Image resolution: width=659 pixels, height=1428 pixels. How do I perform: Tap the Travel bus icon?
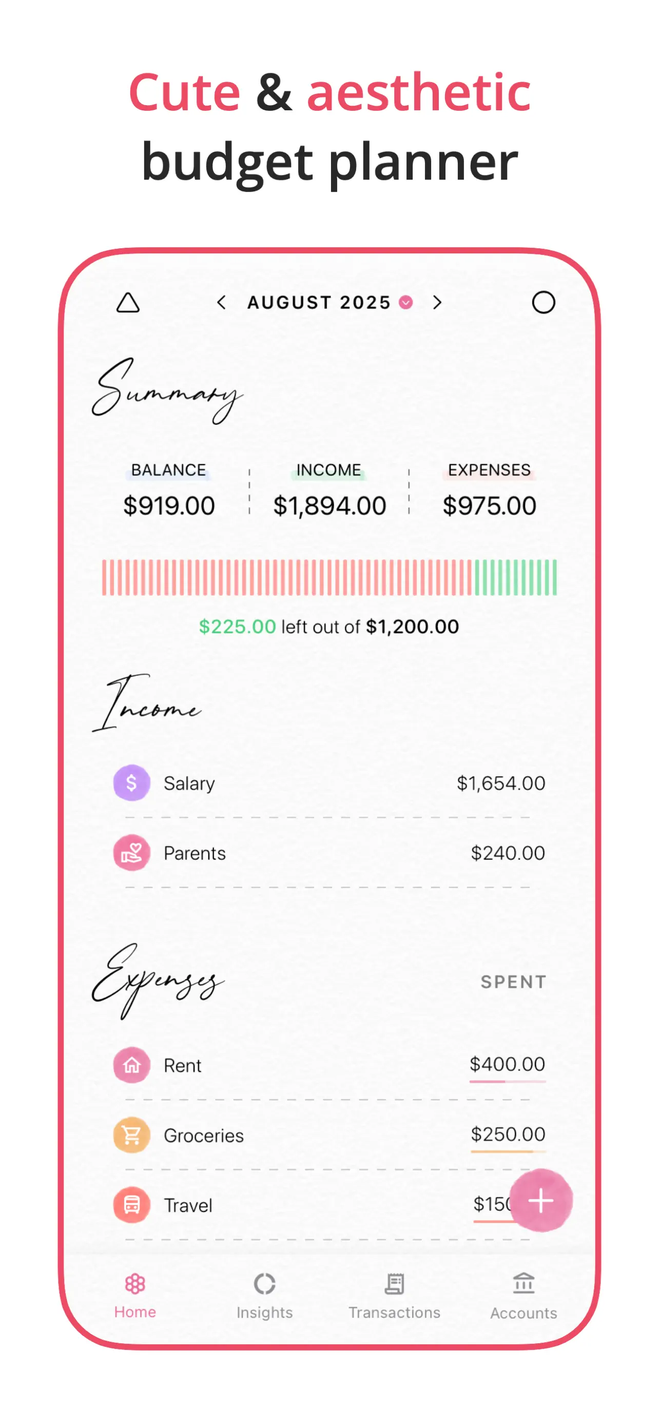coord(131,1205)
